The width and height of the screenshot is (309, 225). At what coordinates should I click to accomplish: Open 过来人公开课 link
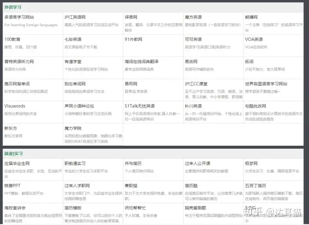(x=197, y=163)
